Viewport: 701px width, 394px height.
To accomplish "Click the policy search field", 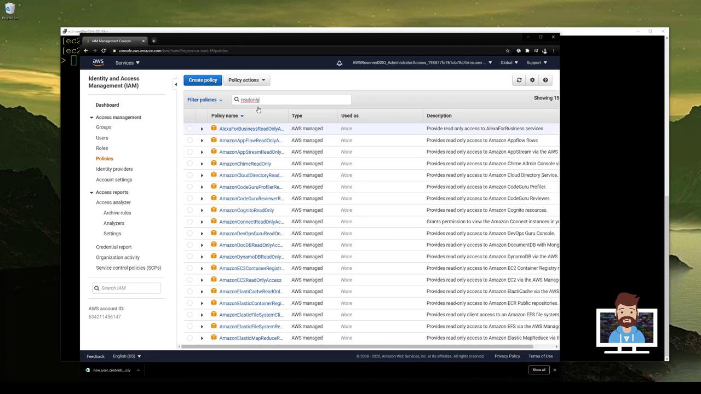I will coord(293,100).
